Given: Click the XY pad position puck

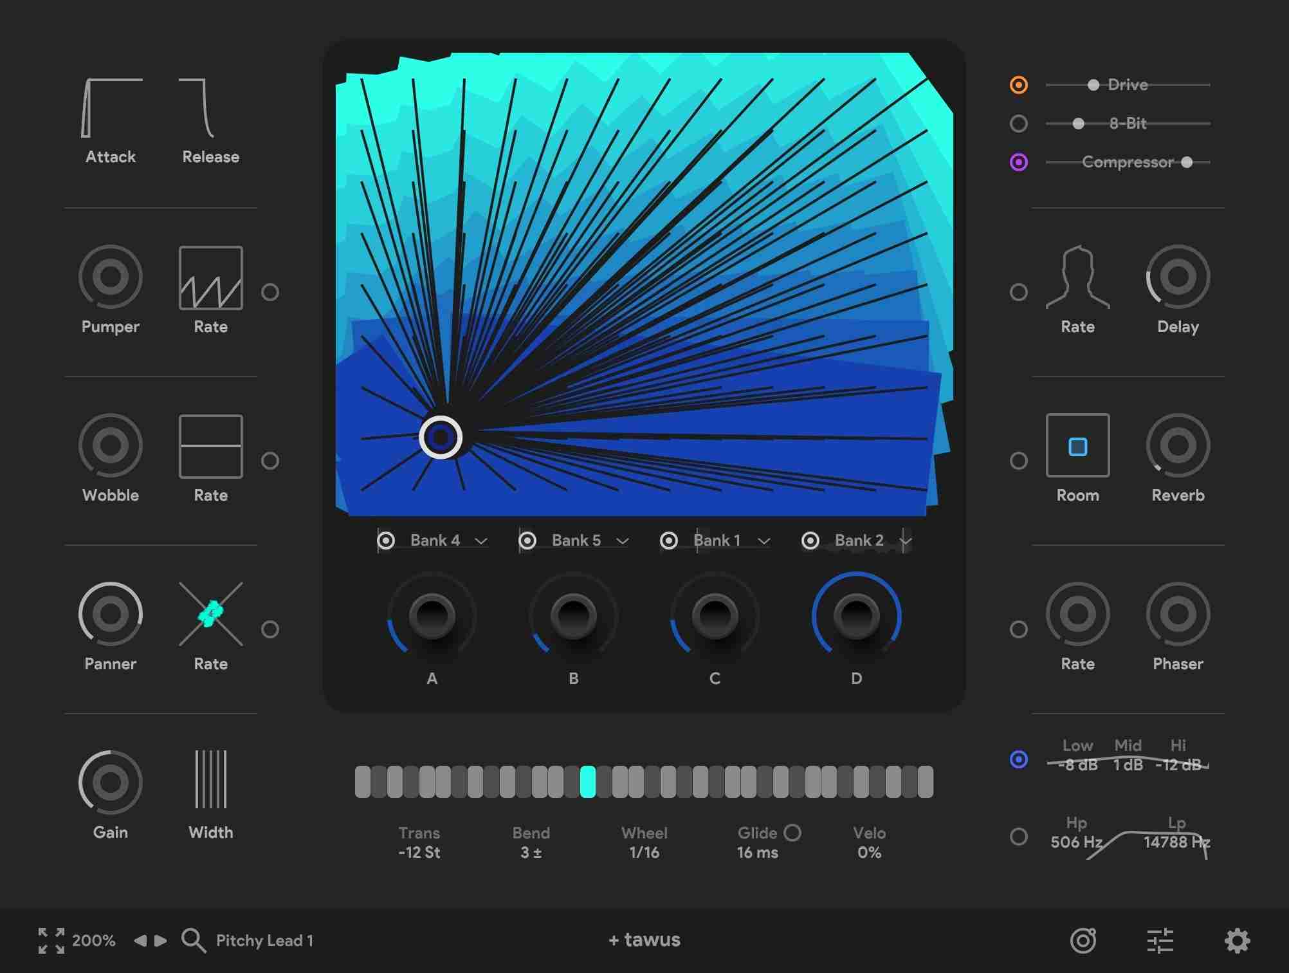Looking at the screenshot, I should pos(441,438).
